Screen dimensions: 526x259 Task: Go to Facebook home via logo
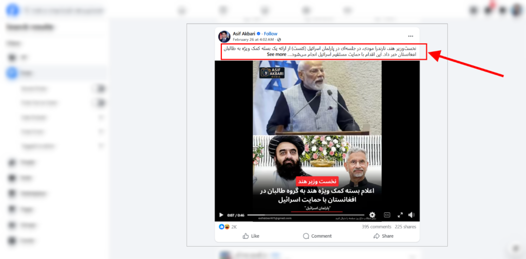[x=13, y=10]
